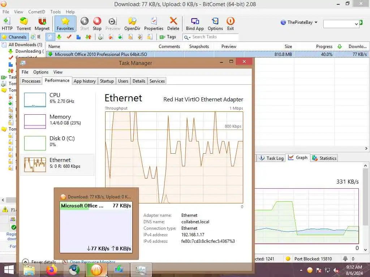Click Port Blocked yellow status indicator

(288, 259)
